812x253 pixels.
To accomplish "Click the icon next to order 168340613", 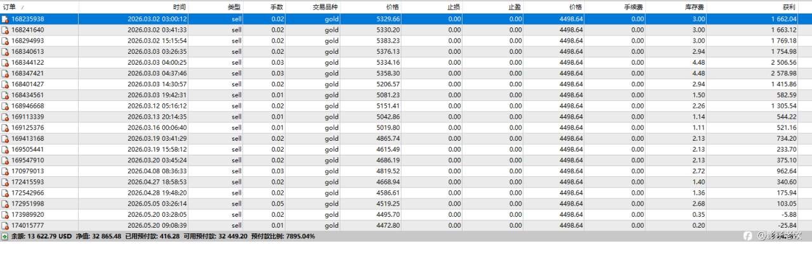I will click(5, 51).
